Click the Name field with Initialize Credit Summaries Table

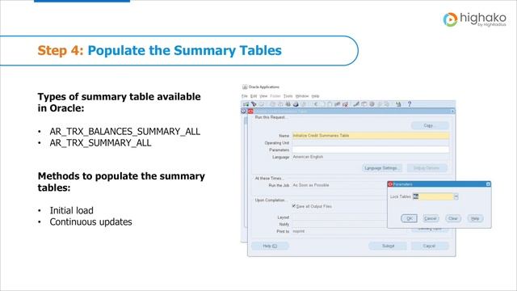pyautogui.click(x=370, y=136)
